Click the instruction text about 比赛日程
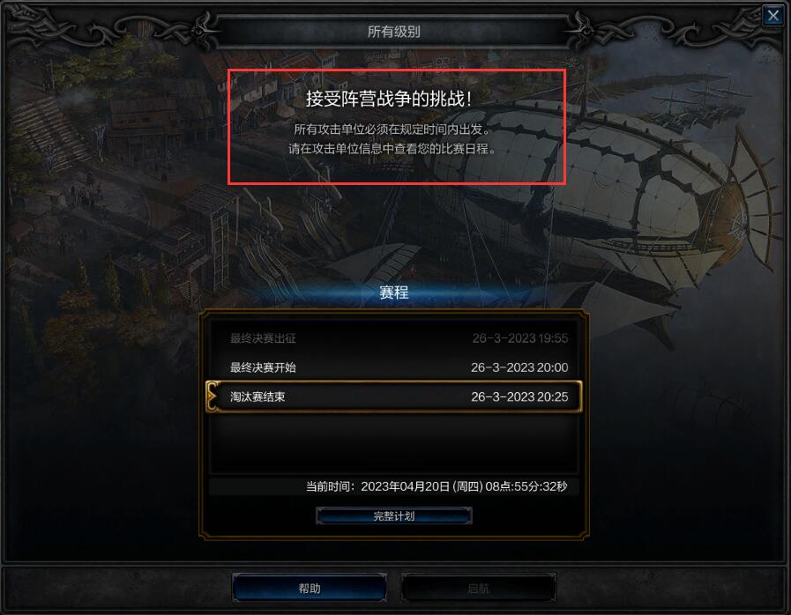The height and width of the screenshot is (615, 791). 393,149
